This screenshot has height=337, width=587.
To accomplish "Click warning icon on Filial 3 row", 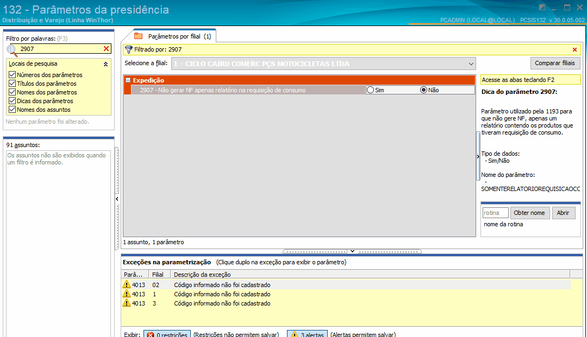I will 127,303.
